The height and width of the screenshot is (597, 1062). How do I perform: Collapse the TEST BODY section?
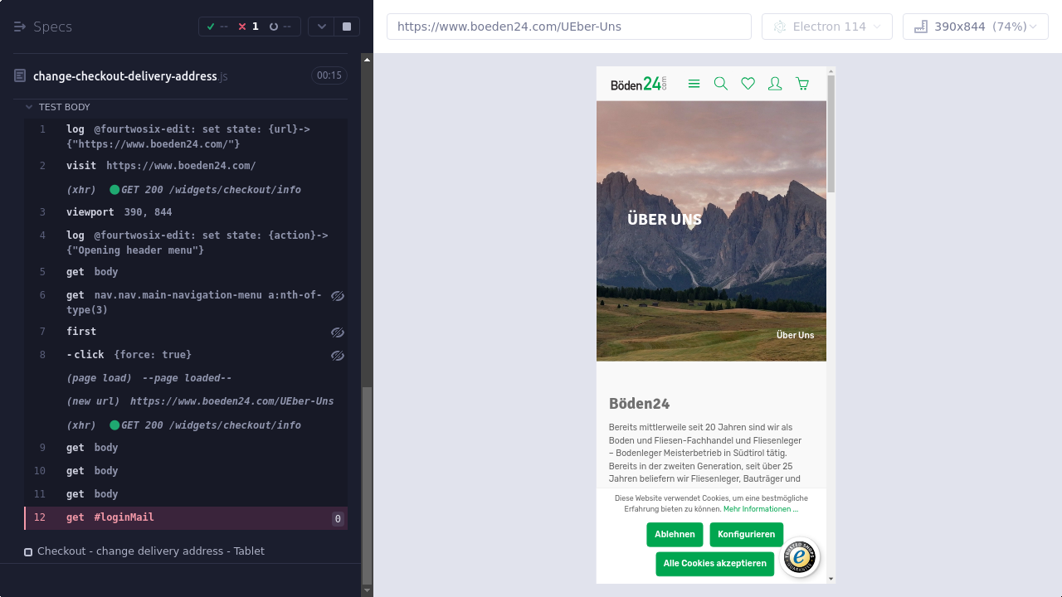(30, 107)
